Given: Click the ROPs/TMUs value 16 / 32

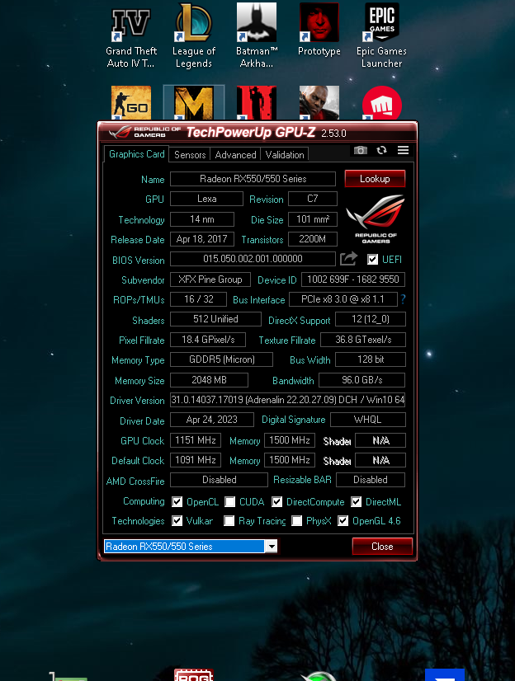Looking at the screenshot, I should pos(199,299).
